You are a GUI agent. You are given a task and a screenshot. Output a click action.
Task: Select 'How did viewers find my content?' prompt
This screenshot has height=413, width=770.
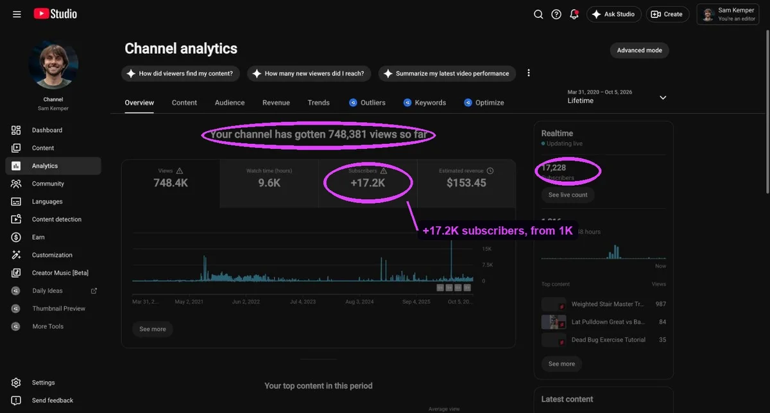(x=180, y=73)
